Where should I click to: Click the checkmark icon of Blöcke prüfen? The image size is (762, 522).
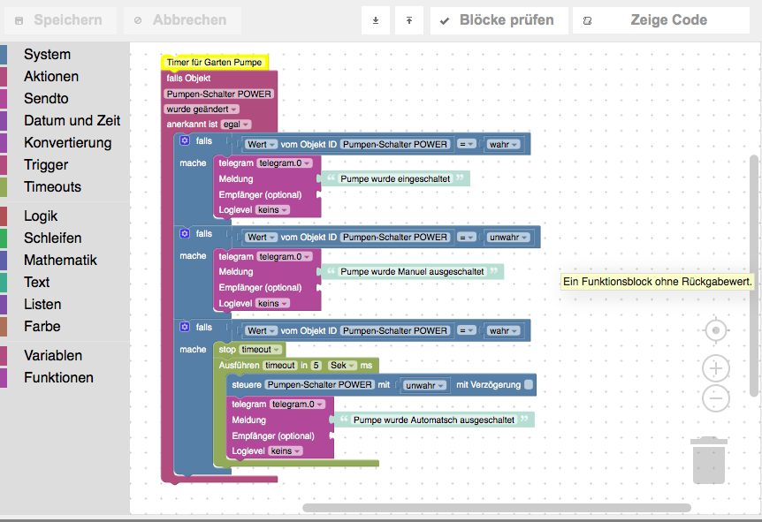point(444,21)
